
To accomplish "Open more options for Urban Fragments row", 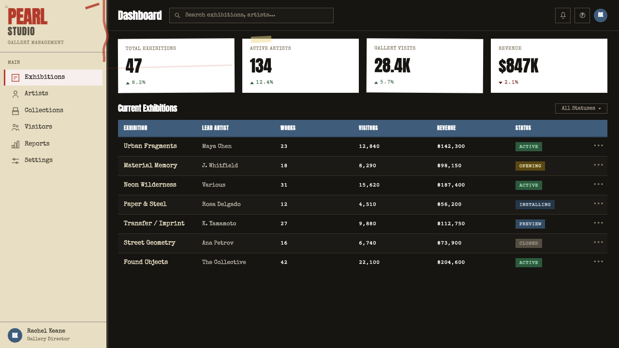I will 599,145.
